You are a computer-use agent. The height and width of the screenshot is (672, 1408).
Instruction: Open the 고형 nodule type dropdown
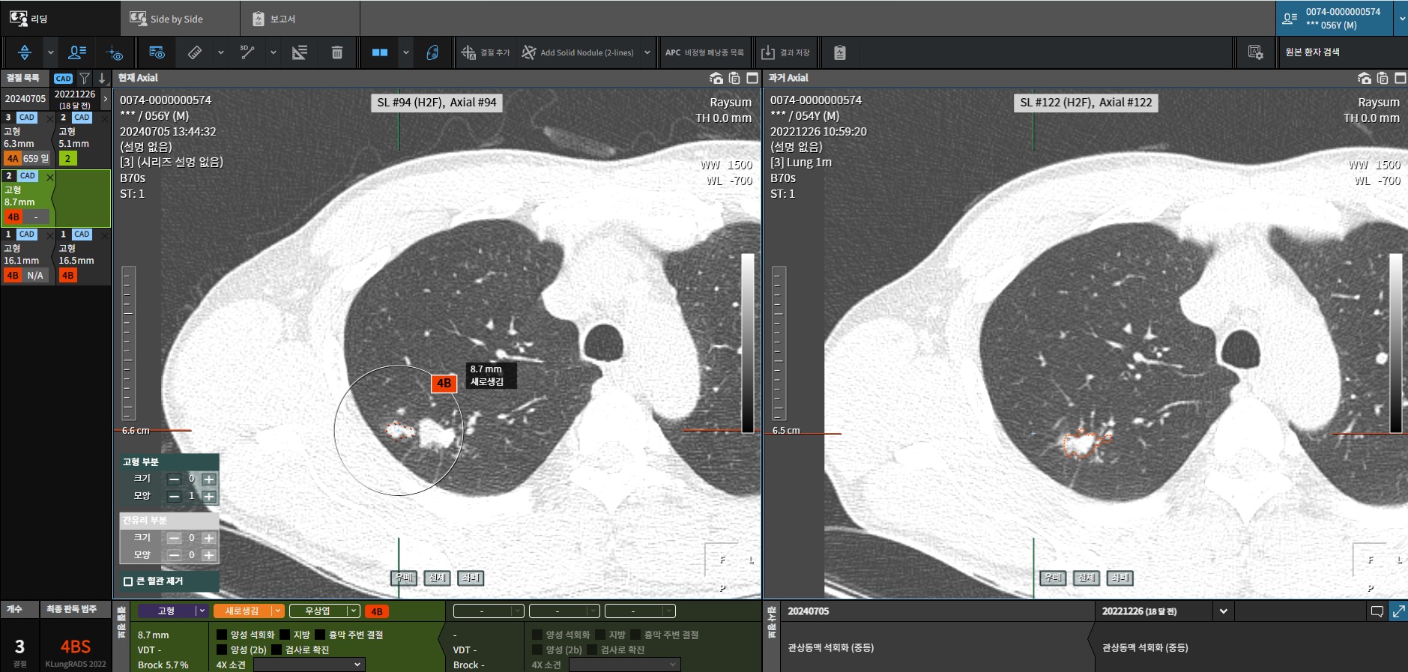[173, 611]
